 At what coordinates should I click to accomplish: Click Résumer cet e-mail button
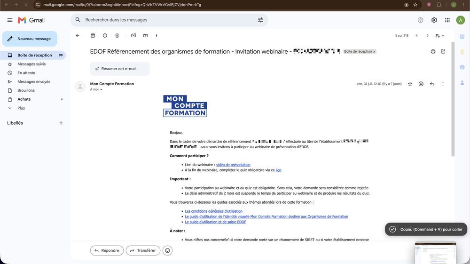point(119,69)
